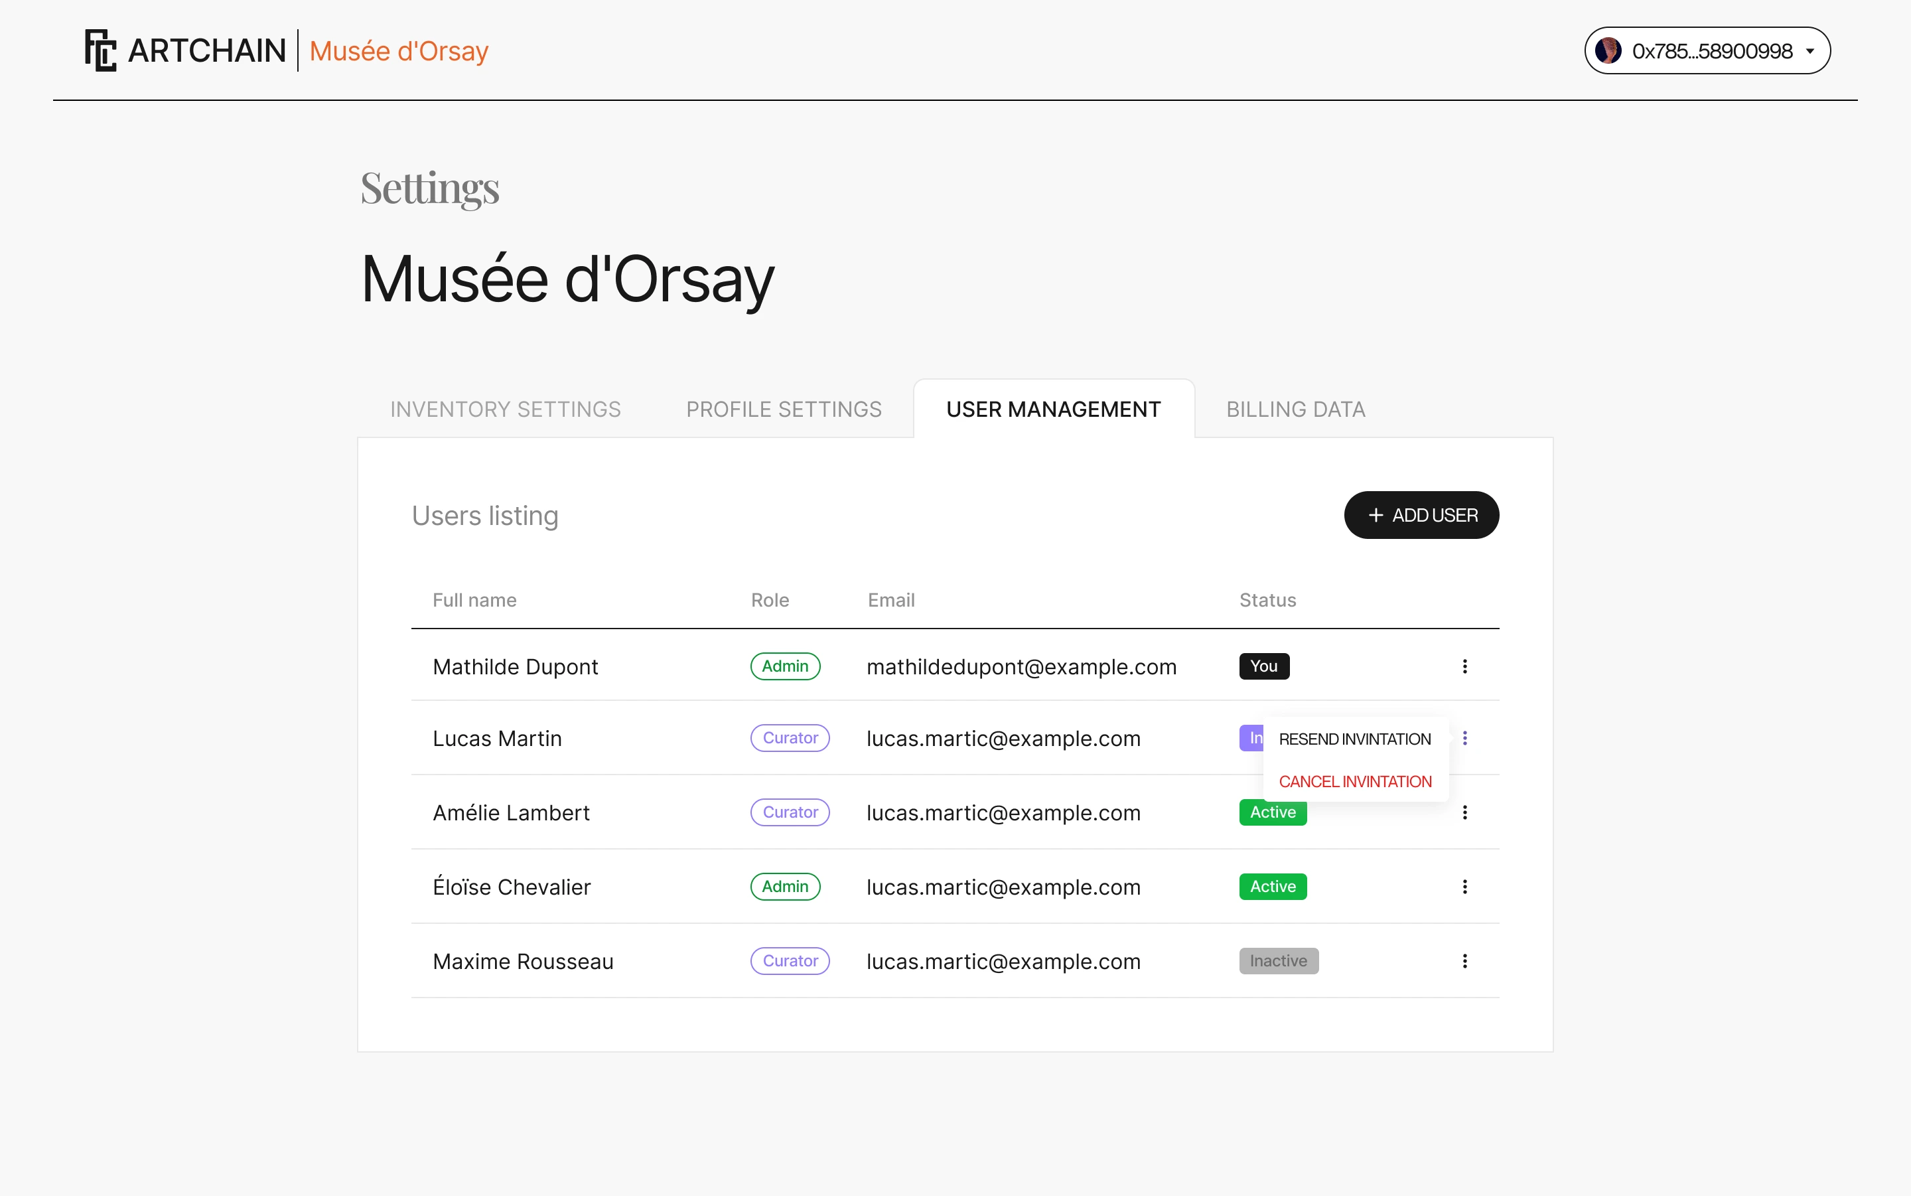This screenshot has height=1196, width=1911.
Task: Open the Billing Data tab
Action: [1295, 409]
